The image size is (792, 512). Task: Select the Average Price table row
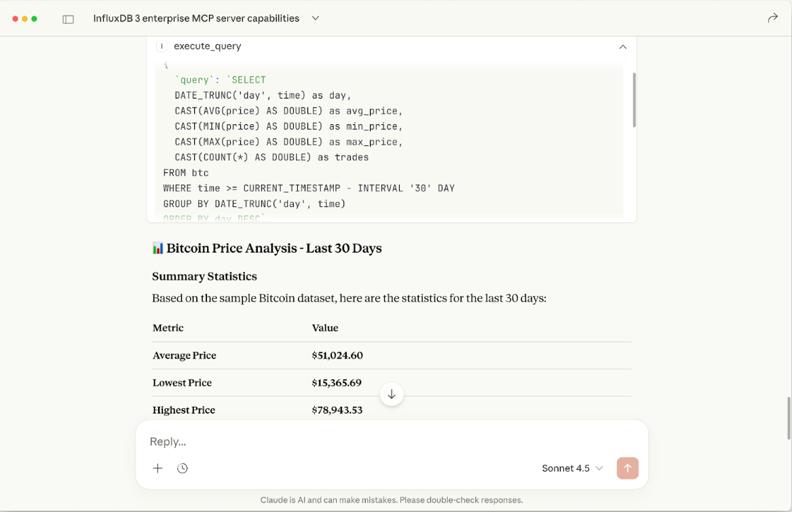click(271, 355)
